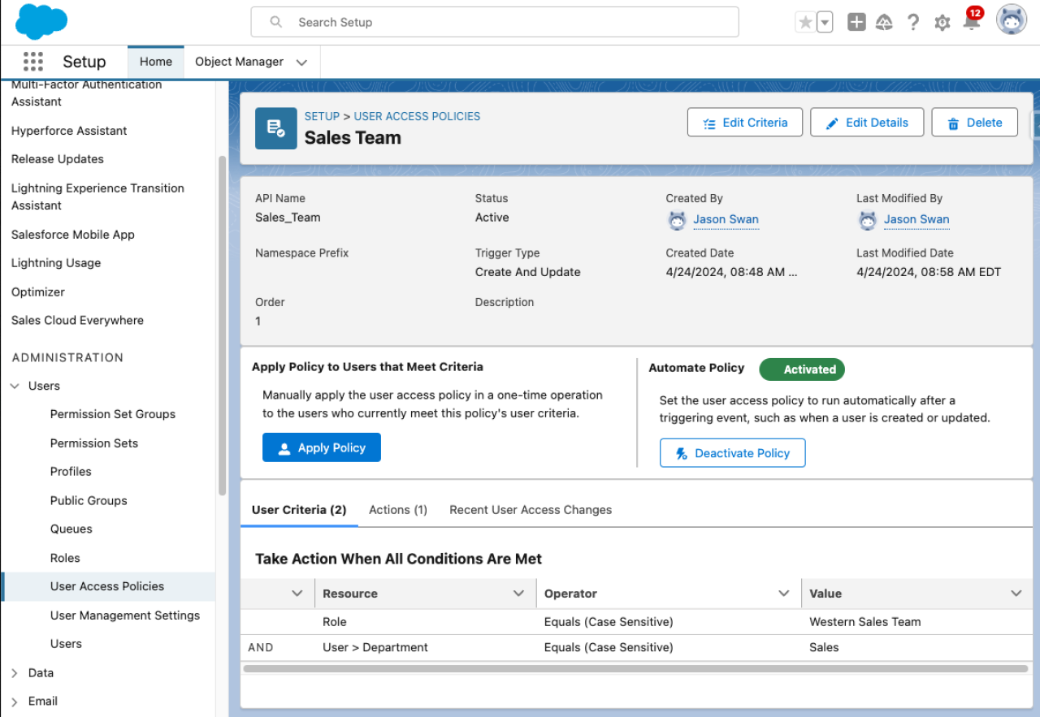Open the Resource column menu chevron
This screenshot has height=717, width=1040.
pos(518,594)
